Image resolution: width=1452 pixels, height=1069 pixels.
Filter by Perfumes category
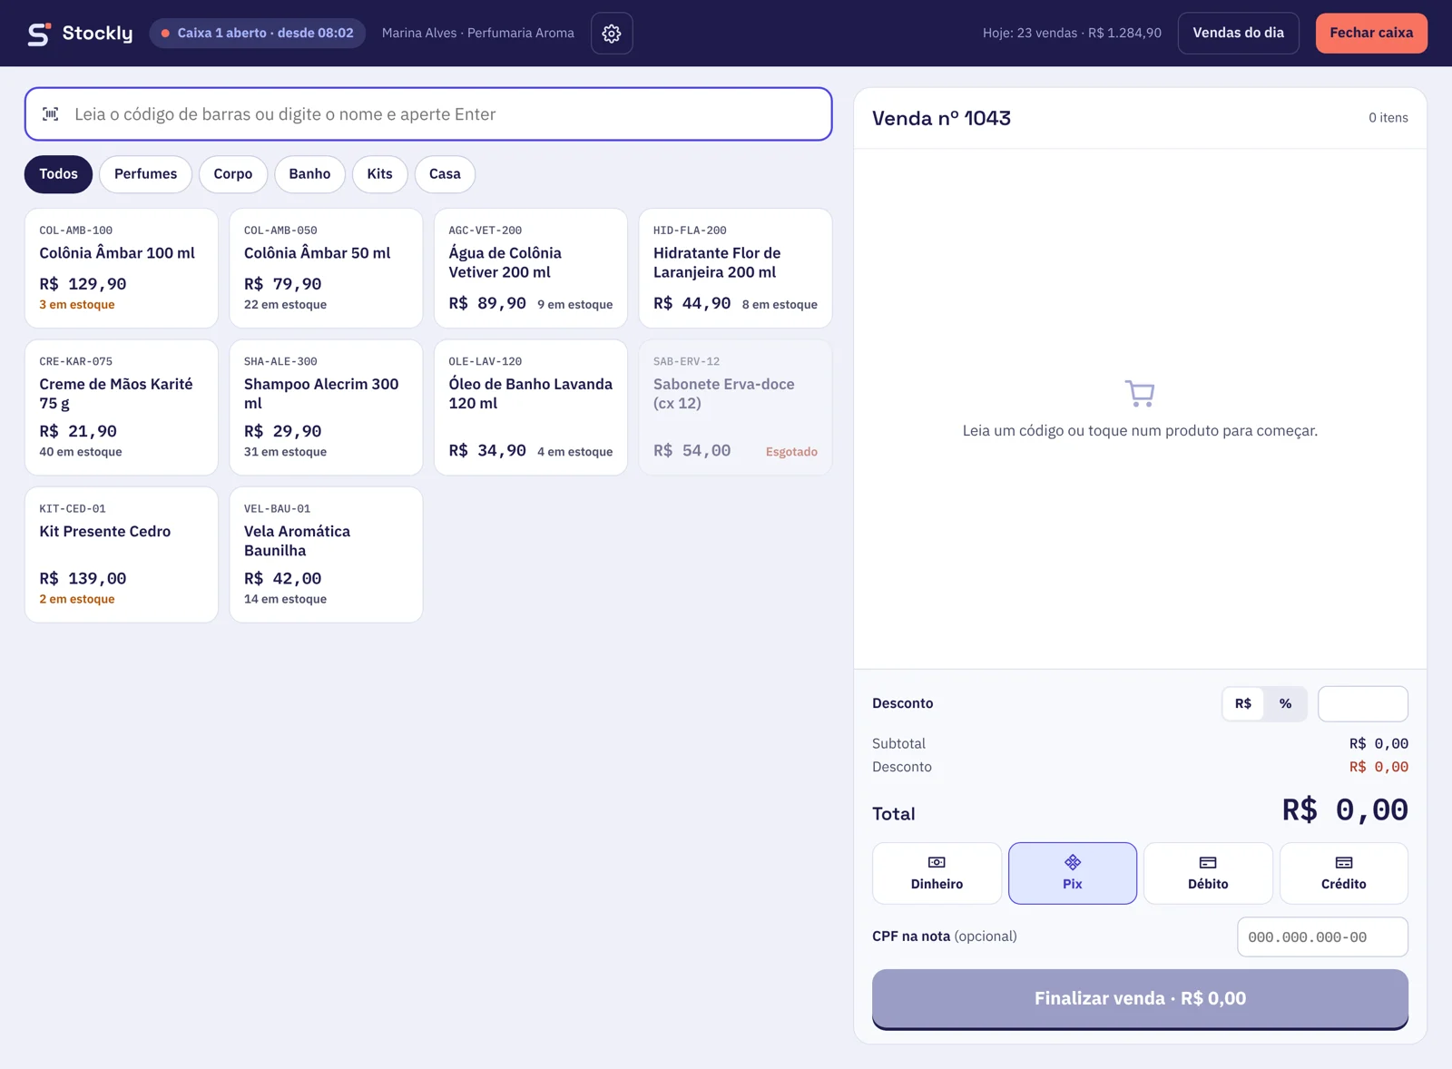(145, 174)
